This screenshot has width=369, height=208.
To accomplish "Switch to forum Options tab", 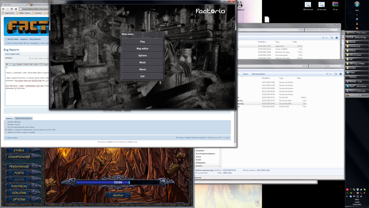I will (10, 118).
